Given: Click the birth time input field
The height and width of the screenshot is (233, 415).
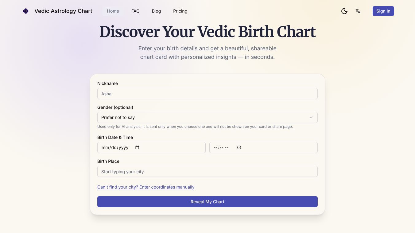Looking at the screenshot, I should (x=224, y=147).
